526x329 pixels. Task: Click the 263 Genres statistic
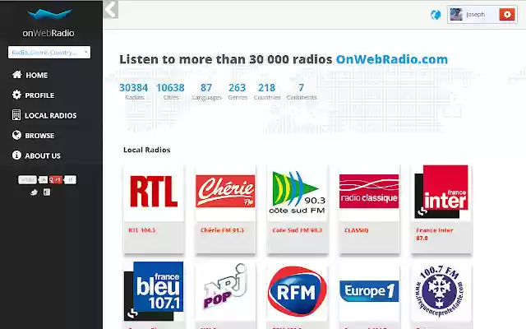point(238,91)
